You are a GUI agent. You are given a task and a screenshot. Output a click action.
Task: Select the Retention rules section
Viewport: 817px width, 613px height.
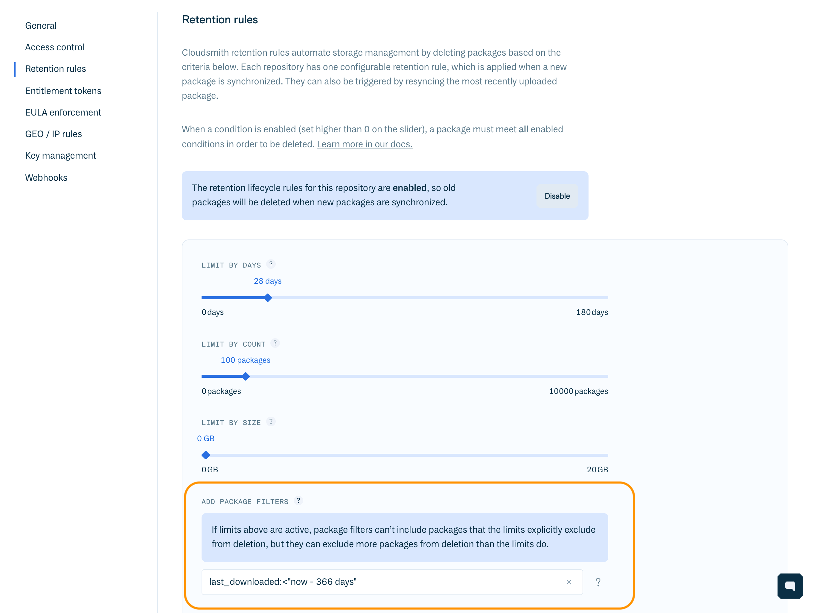pyautogui.click(x=55, y=69)
